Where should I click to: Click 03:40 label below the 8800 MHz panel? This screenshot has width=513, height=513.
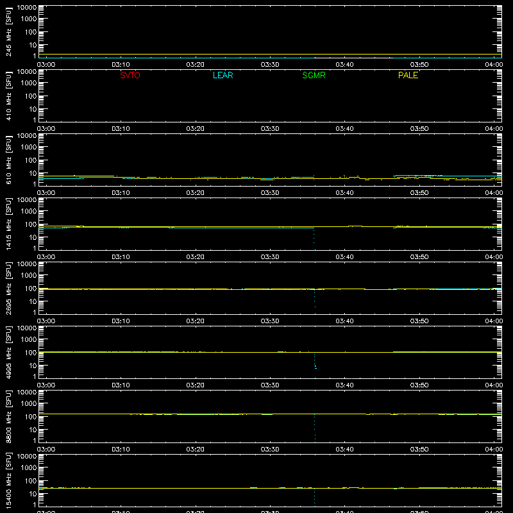click(x=344, y=450)
